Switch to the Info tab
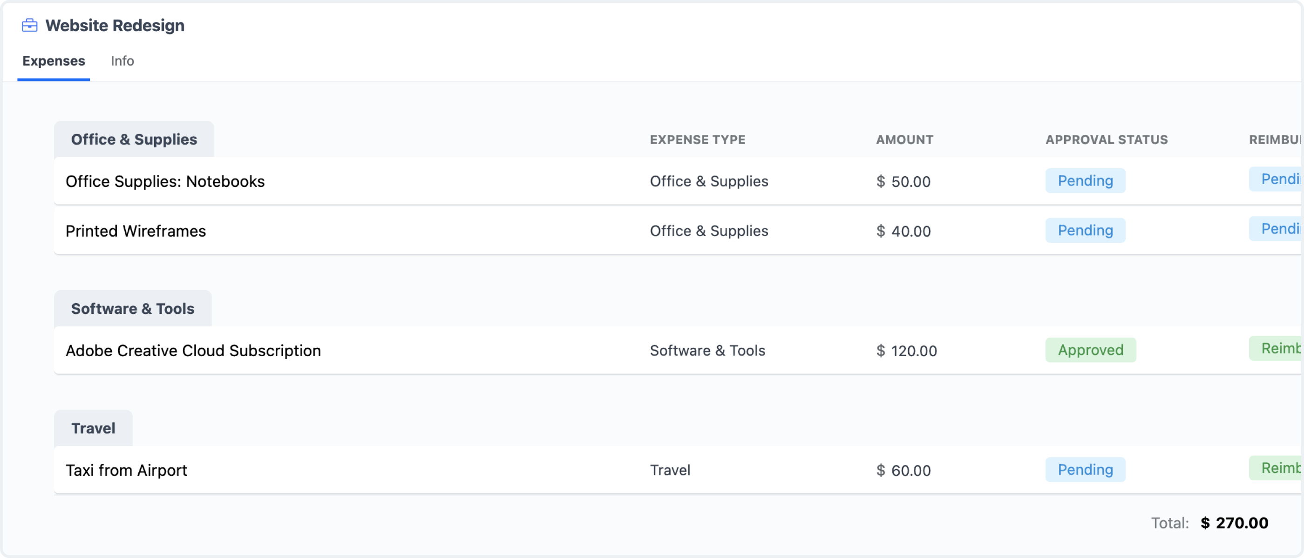 point(122,60)
